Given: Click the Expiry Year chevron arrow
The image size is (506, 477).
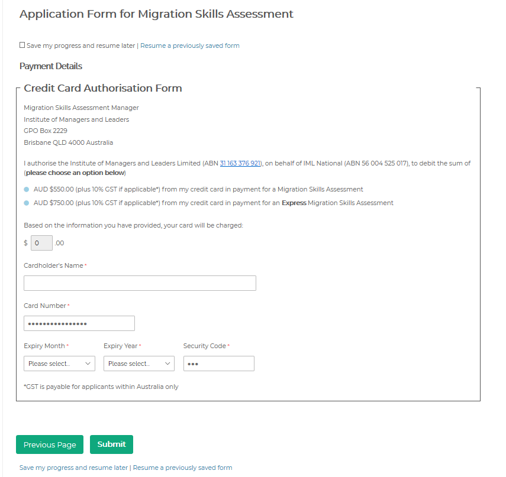Looking at the screenshot, I should click(x=168, y=364).
